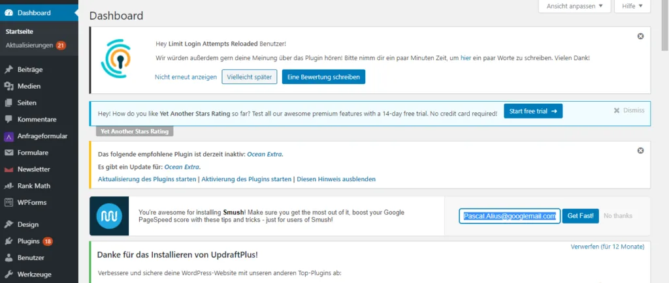The width and height of the screenshot is (669, 283).
Task: Open Aktualisierungen submenu item
Action: point(29,45)
